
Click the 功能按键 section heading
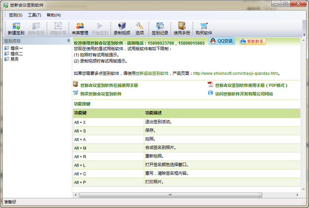pos(82,104)
